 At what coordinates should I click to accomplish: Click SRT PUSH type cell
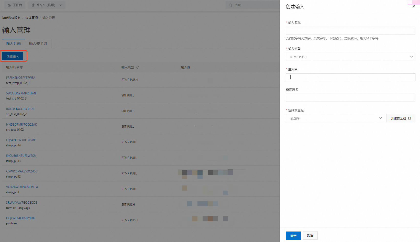(x=128, y=205)
